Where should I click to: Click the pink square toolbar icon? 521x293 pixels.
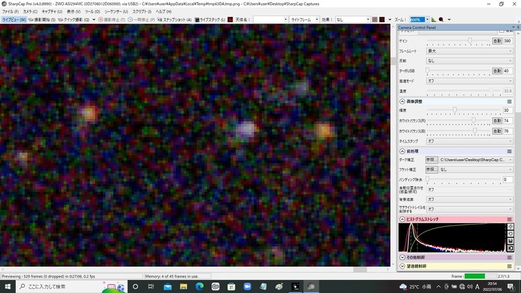pyautogui.click(x=375, y=20)
